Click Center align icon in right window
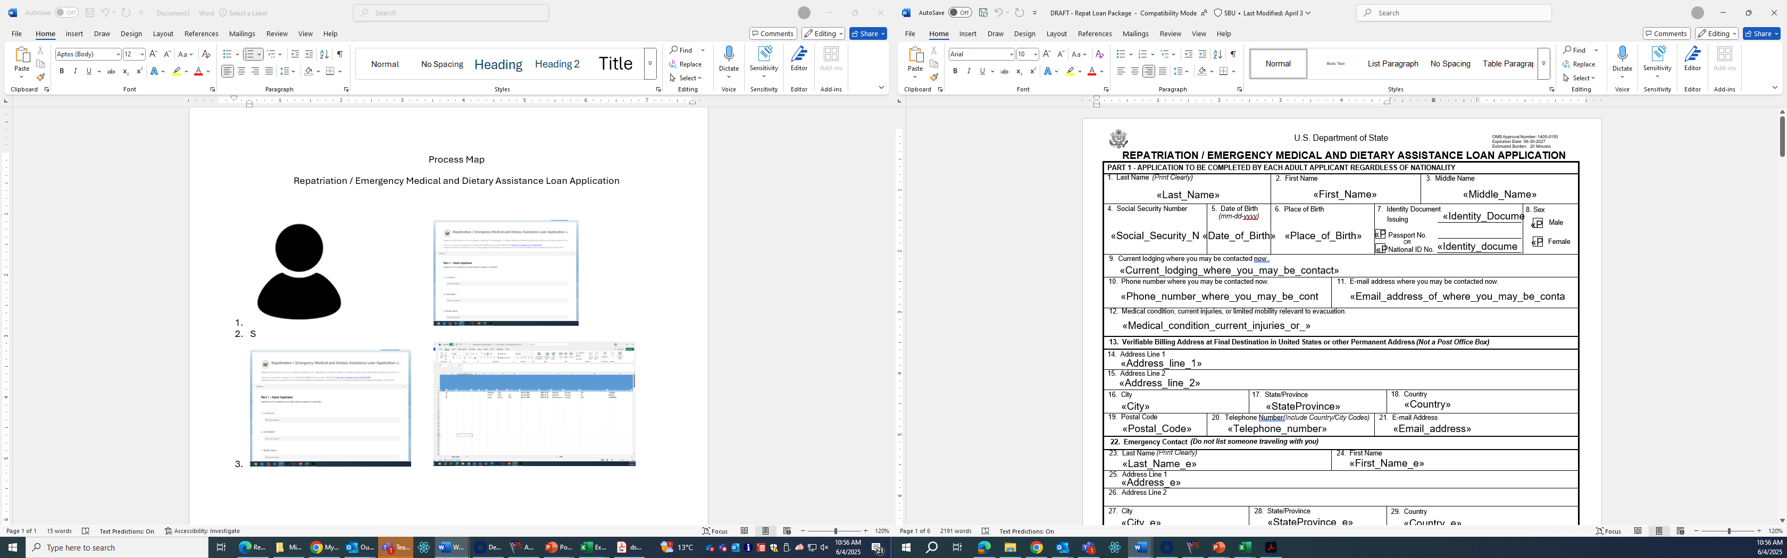The image size is (1787, 558). point(1134,71)
